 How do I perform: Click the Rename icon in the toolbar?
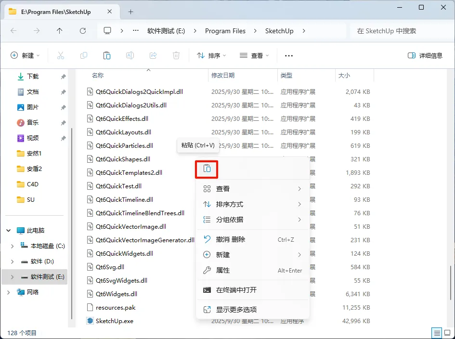(130, 55)
